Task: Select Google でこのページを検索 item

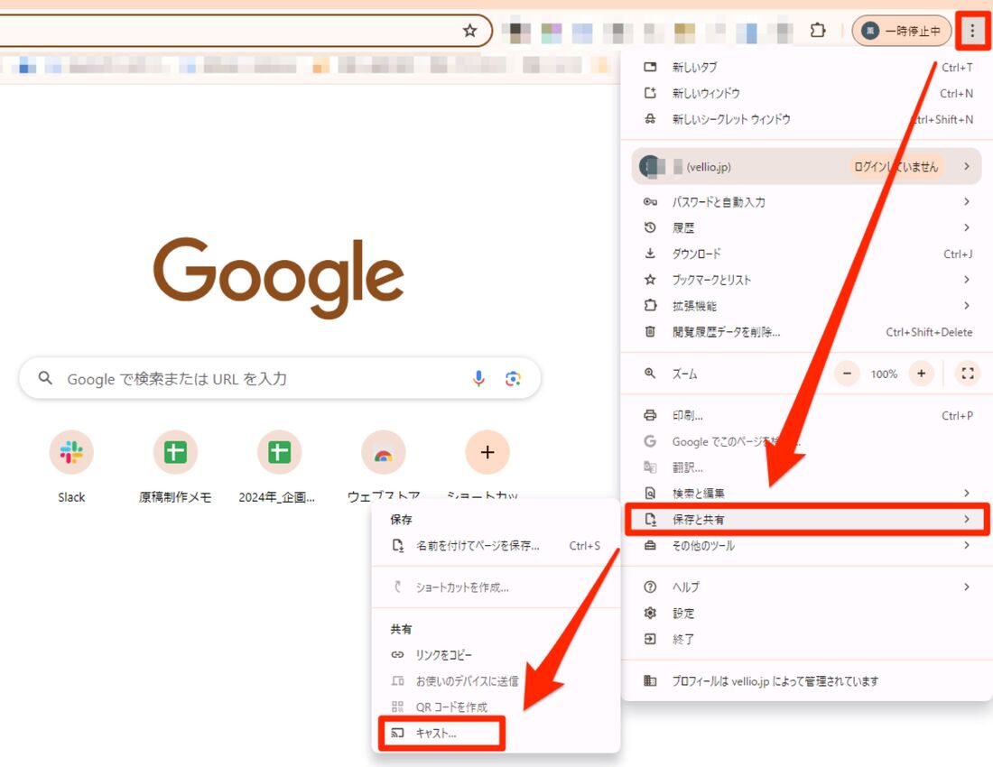Action: 806,442
